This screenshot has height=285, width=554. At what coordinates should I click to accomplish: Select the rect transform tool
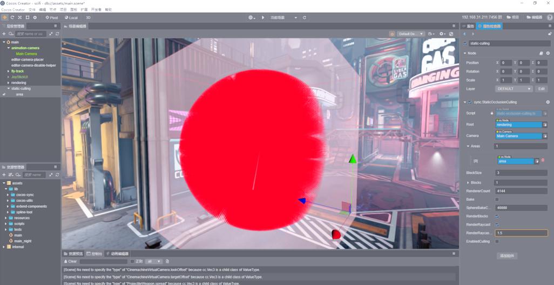[x=27, y=17]
